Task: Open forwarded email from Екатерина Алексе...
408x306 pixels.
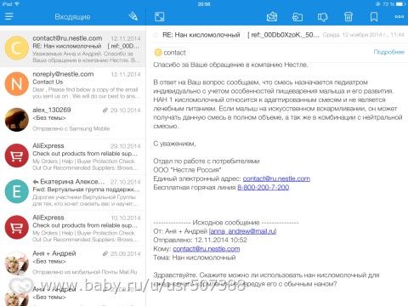Action: pyautogui.click(x=73, y=192)
